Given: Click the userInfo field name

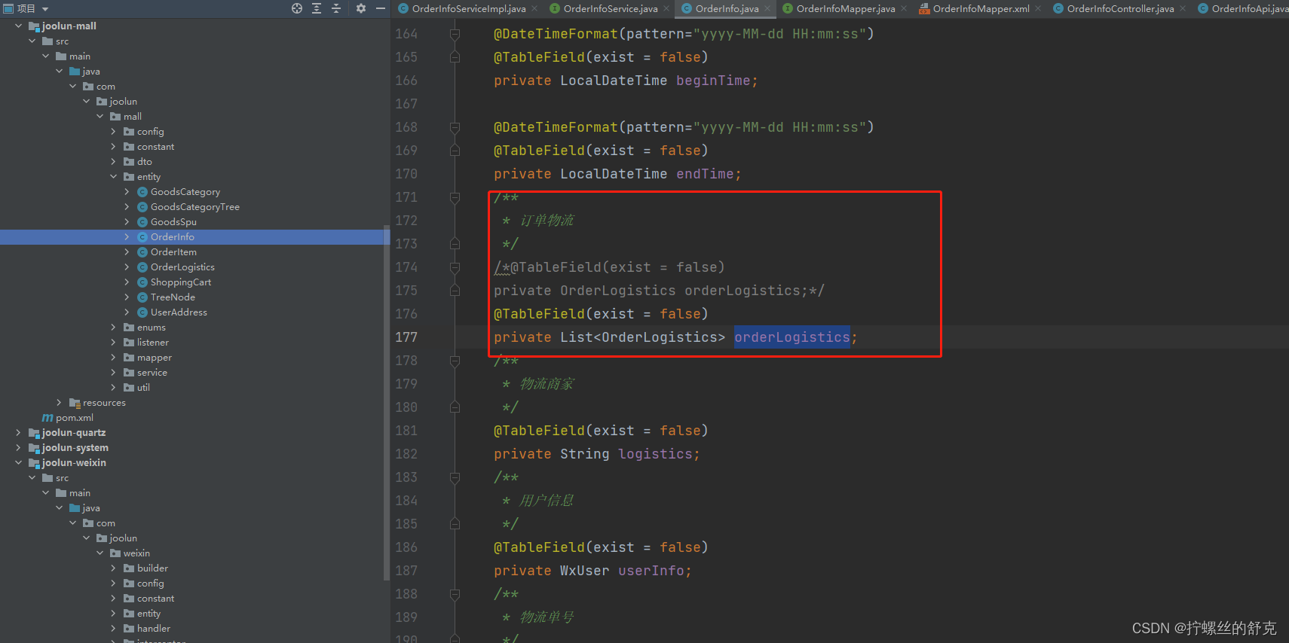Looking at the screenshot, I should pos(651,571).
